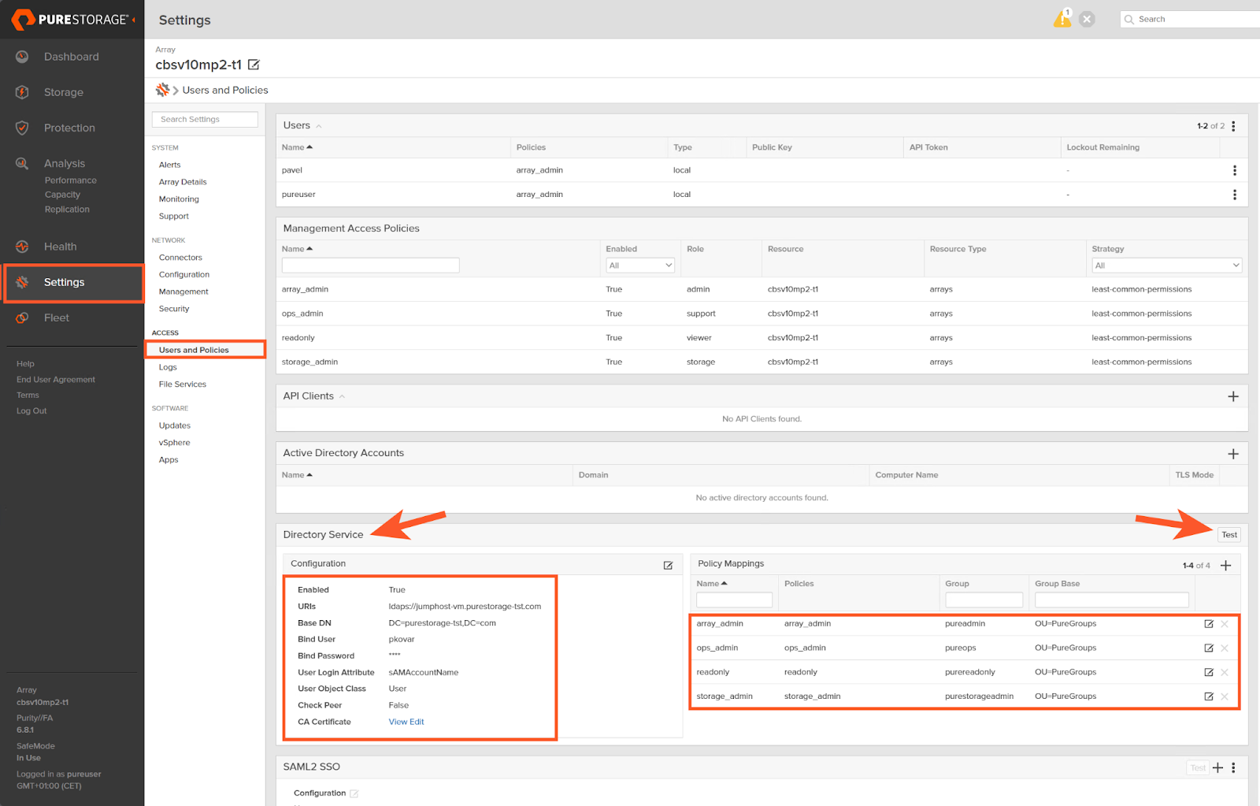The width and height of the screenshot is (1260, 806).
Task: Open the Strategy filter dropdown
Action: tap(1166, 266)
